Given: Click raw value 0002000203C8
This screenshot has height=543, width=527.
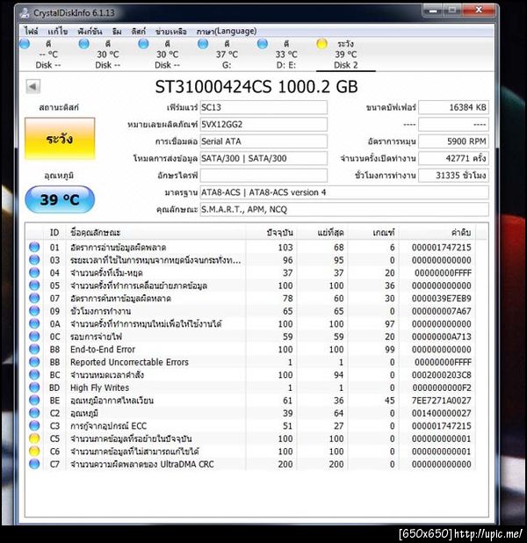Looking at the screenshot, I should pos(442,375).
